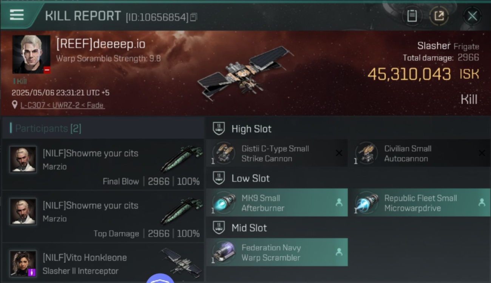The width and height of the screenshot is (491, 283).
Task: Select Showme your cits Top Damage entry
Action: click(x=103, y=217)
